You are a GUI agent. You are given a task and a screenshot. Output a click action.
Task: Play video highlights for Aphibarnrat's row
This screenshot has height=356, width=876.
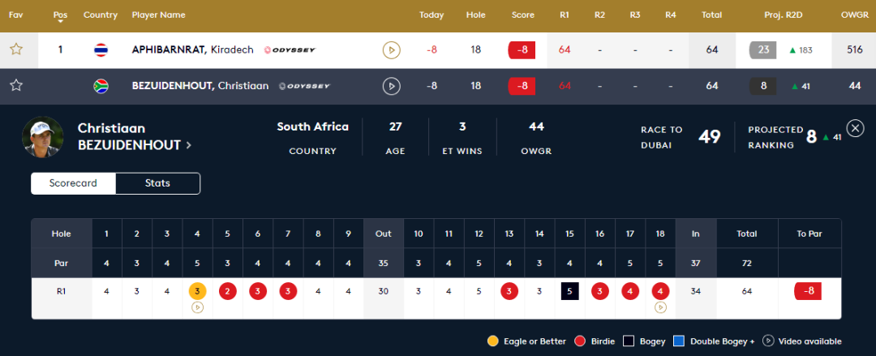[392, 50]
